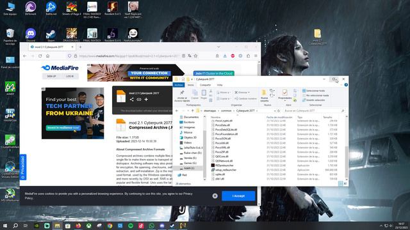Open the Privacidad side tab on MediaFire

click(23, 167)
